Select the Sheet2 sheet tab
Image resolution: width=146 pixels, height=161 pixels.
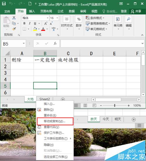[x=45, y=99]
